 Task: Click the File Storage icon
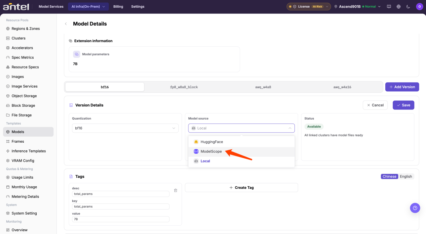tap(8, 115)
